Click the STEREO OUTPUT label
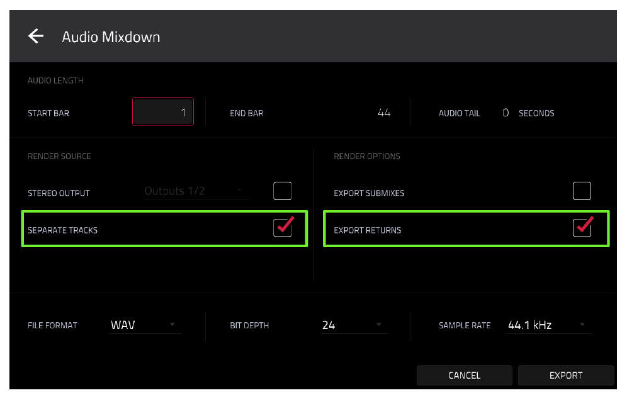 coord(59,193)
